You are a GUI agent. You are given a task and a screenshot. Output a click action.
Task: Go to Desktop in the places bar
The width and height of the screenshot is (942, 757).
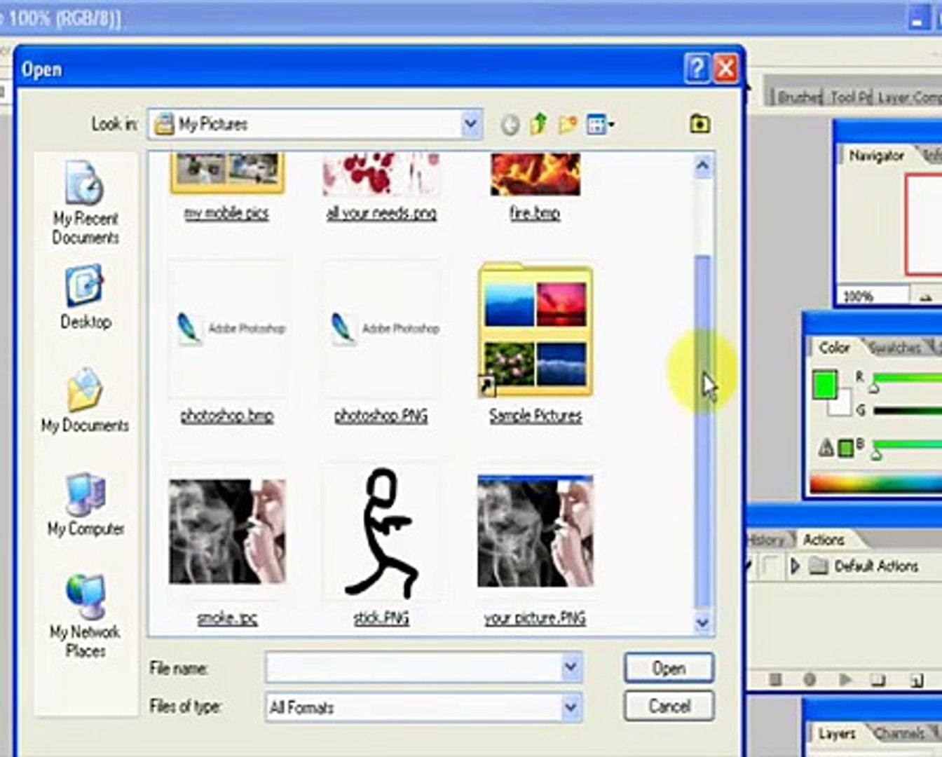coord(86,297)
